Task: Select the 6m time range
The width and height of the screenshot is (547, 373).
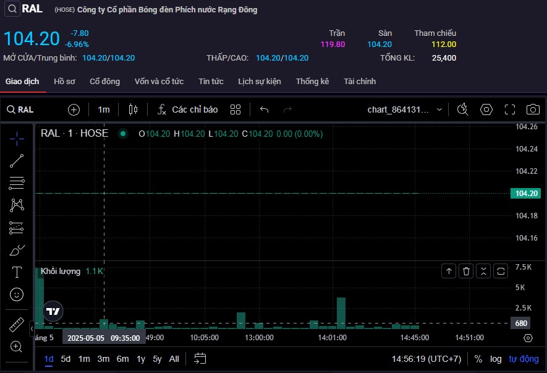Action: click(122, 359)
